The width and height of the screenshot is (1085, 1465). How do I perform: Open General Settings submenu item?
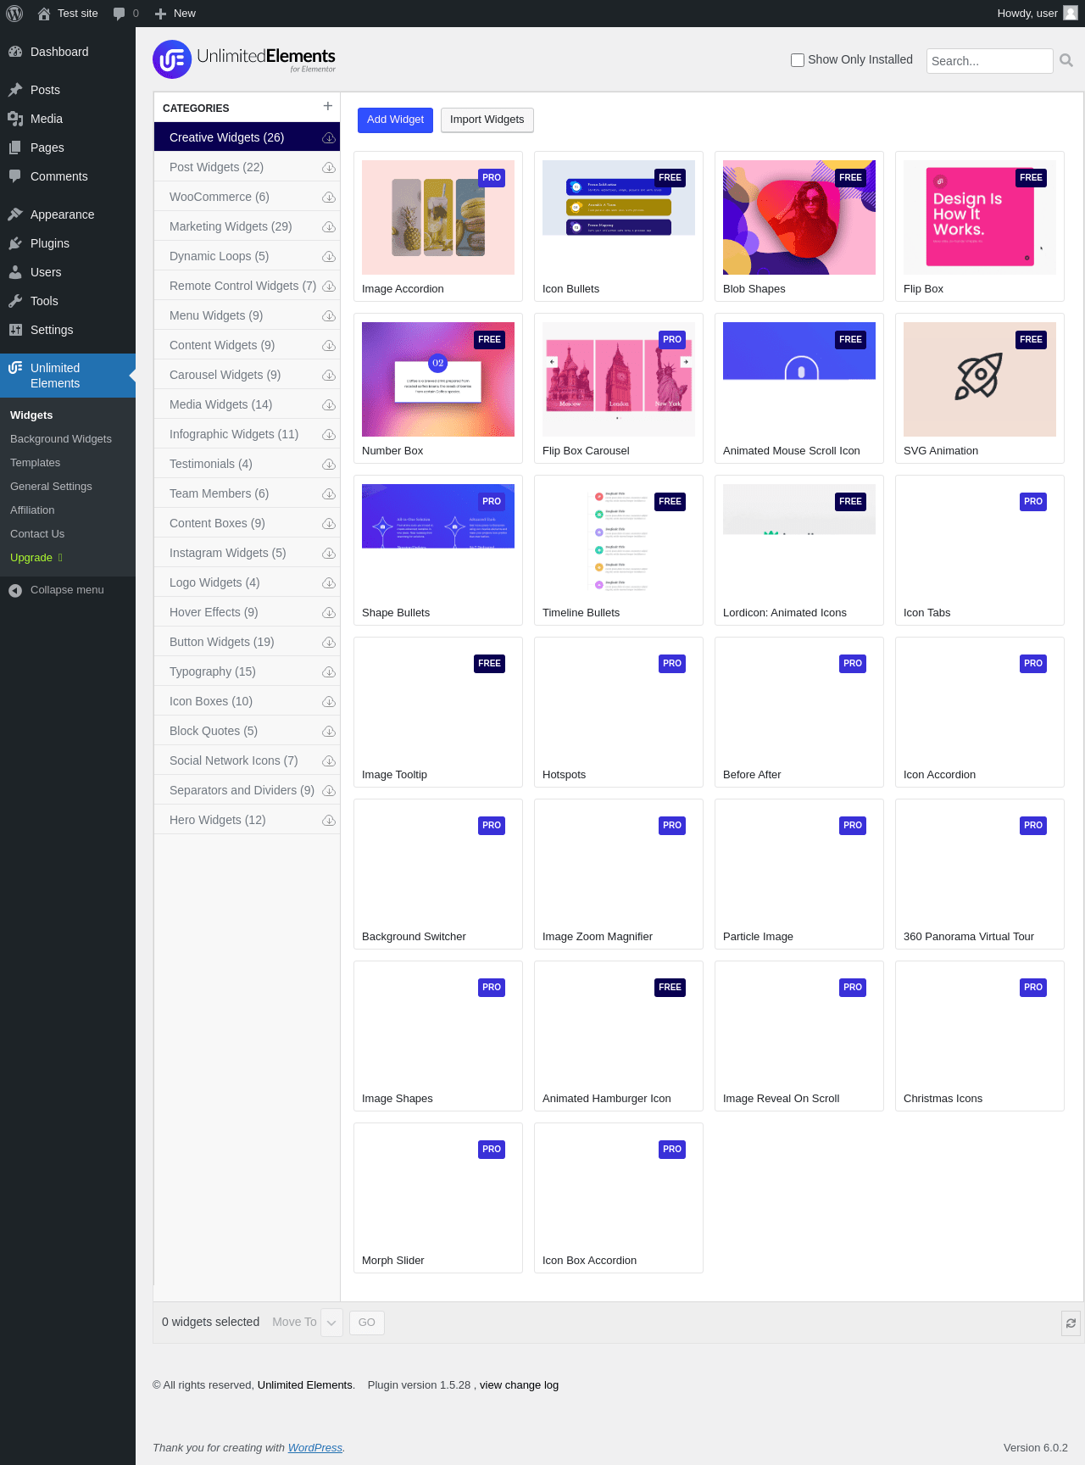click(51, 487)
